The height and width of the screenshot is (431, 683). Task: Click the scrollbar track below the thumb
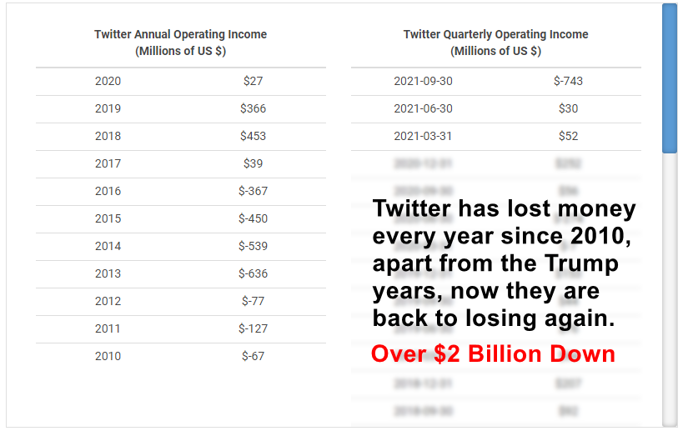coord(670,289)
